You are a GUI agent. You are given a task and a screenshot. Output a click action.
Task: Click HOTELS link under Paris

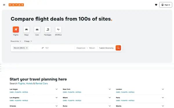[x=131, y=101]
